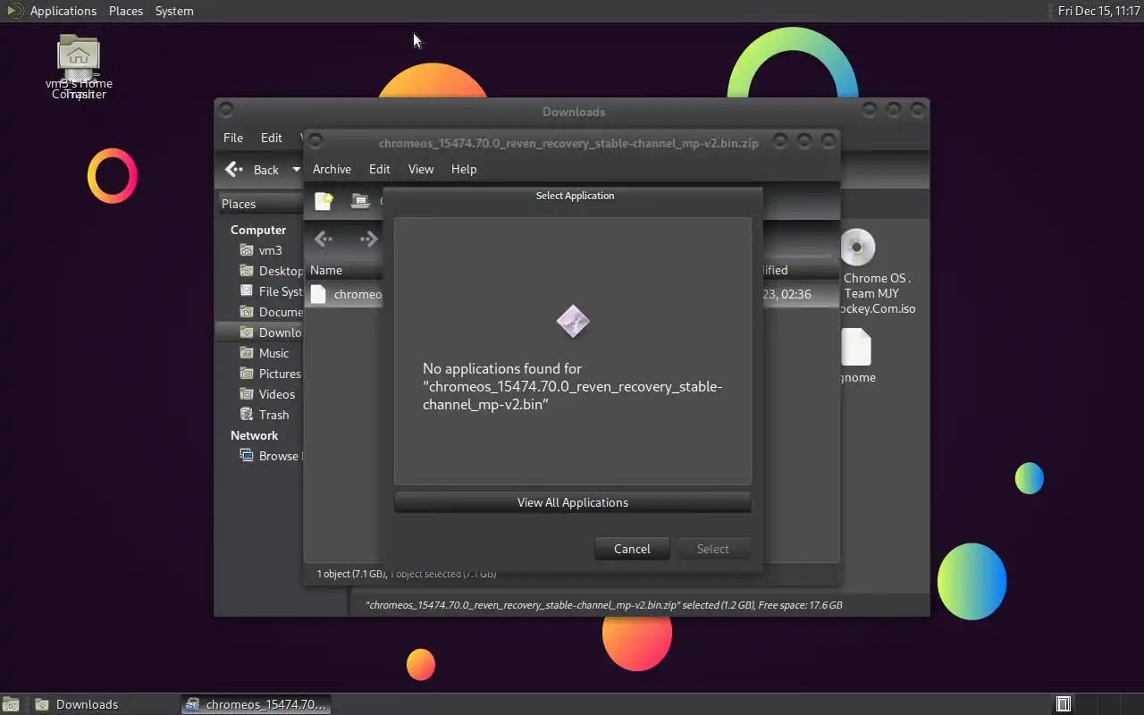Click the clock showing Fri Dec 15

click(1098, 11)
